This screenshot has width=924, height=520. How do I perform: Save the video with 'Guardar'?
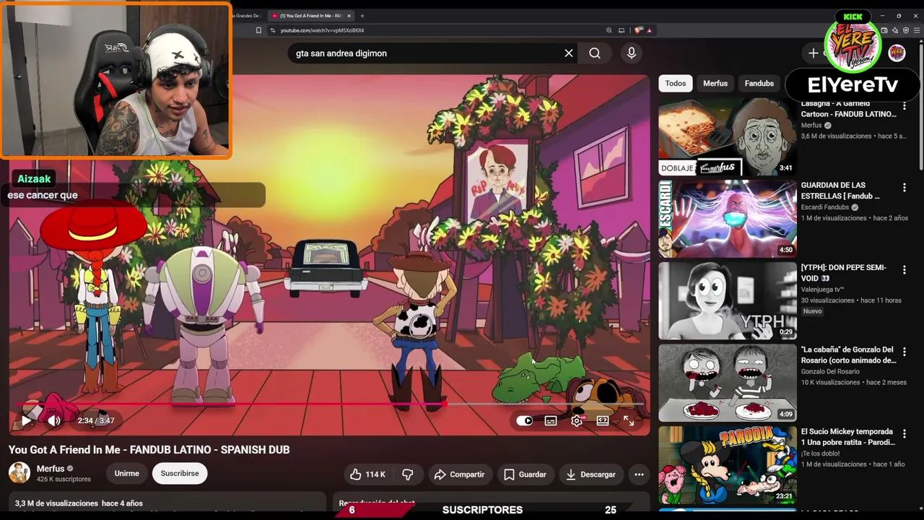pyautogui.click(x=525, y=474)
